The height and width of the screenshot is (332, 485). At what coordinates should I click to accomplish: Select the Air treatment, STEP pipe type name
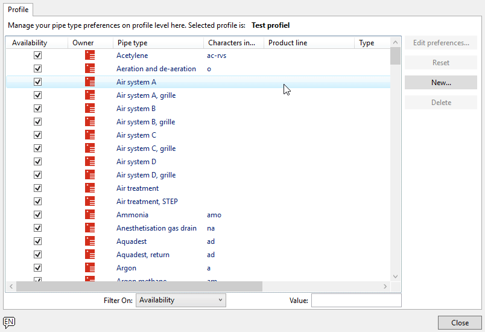pyautogui.click(x=147, y=202)
